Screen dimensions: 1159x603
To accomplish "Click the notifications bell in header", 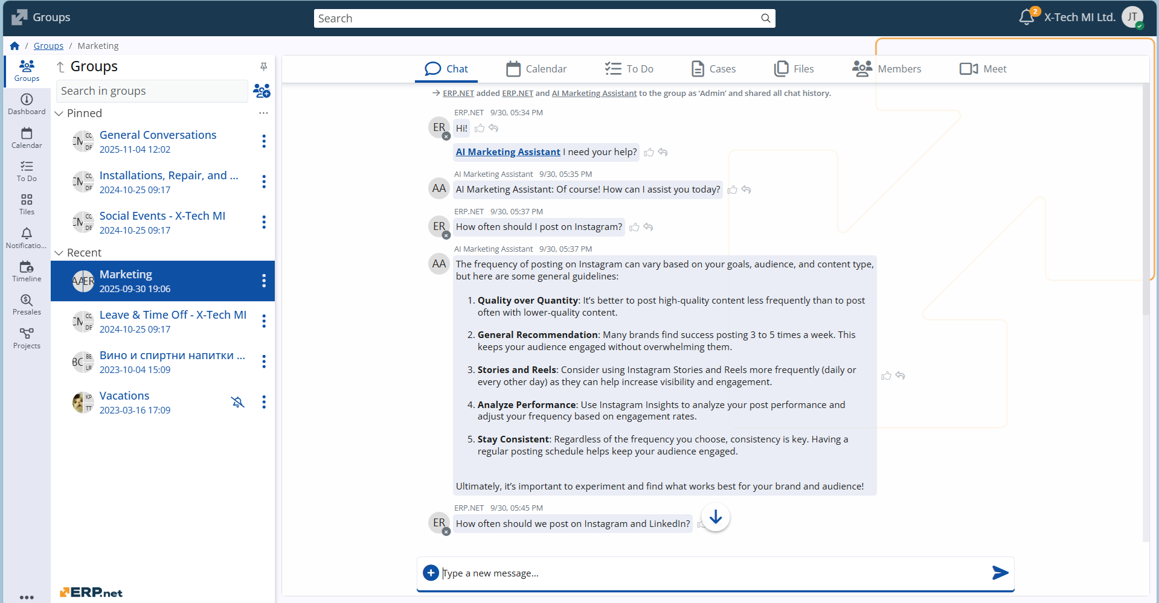I will [1027, 18].
